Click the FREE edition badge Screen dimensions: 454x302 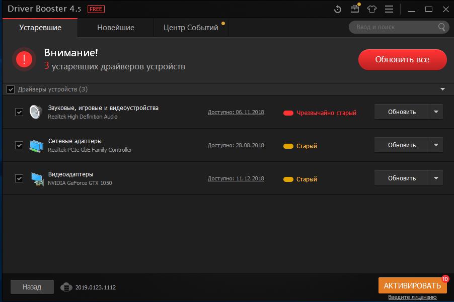96,9
